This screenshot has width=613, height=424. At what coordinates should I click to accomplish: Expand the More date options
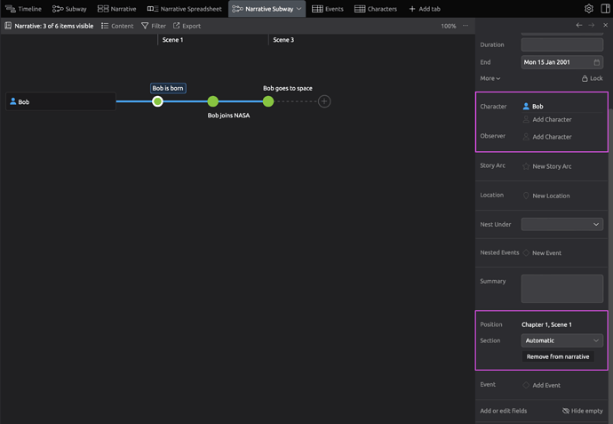(x=490, y=78)
